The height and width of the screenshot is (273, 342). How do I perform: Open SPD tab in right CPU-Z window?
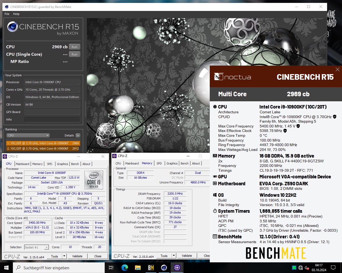[x=159, y=163]
